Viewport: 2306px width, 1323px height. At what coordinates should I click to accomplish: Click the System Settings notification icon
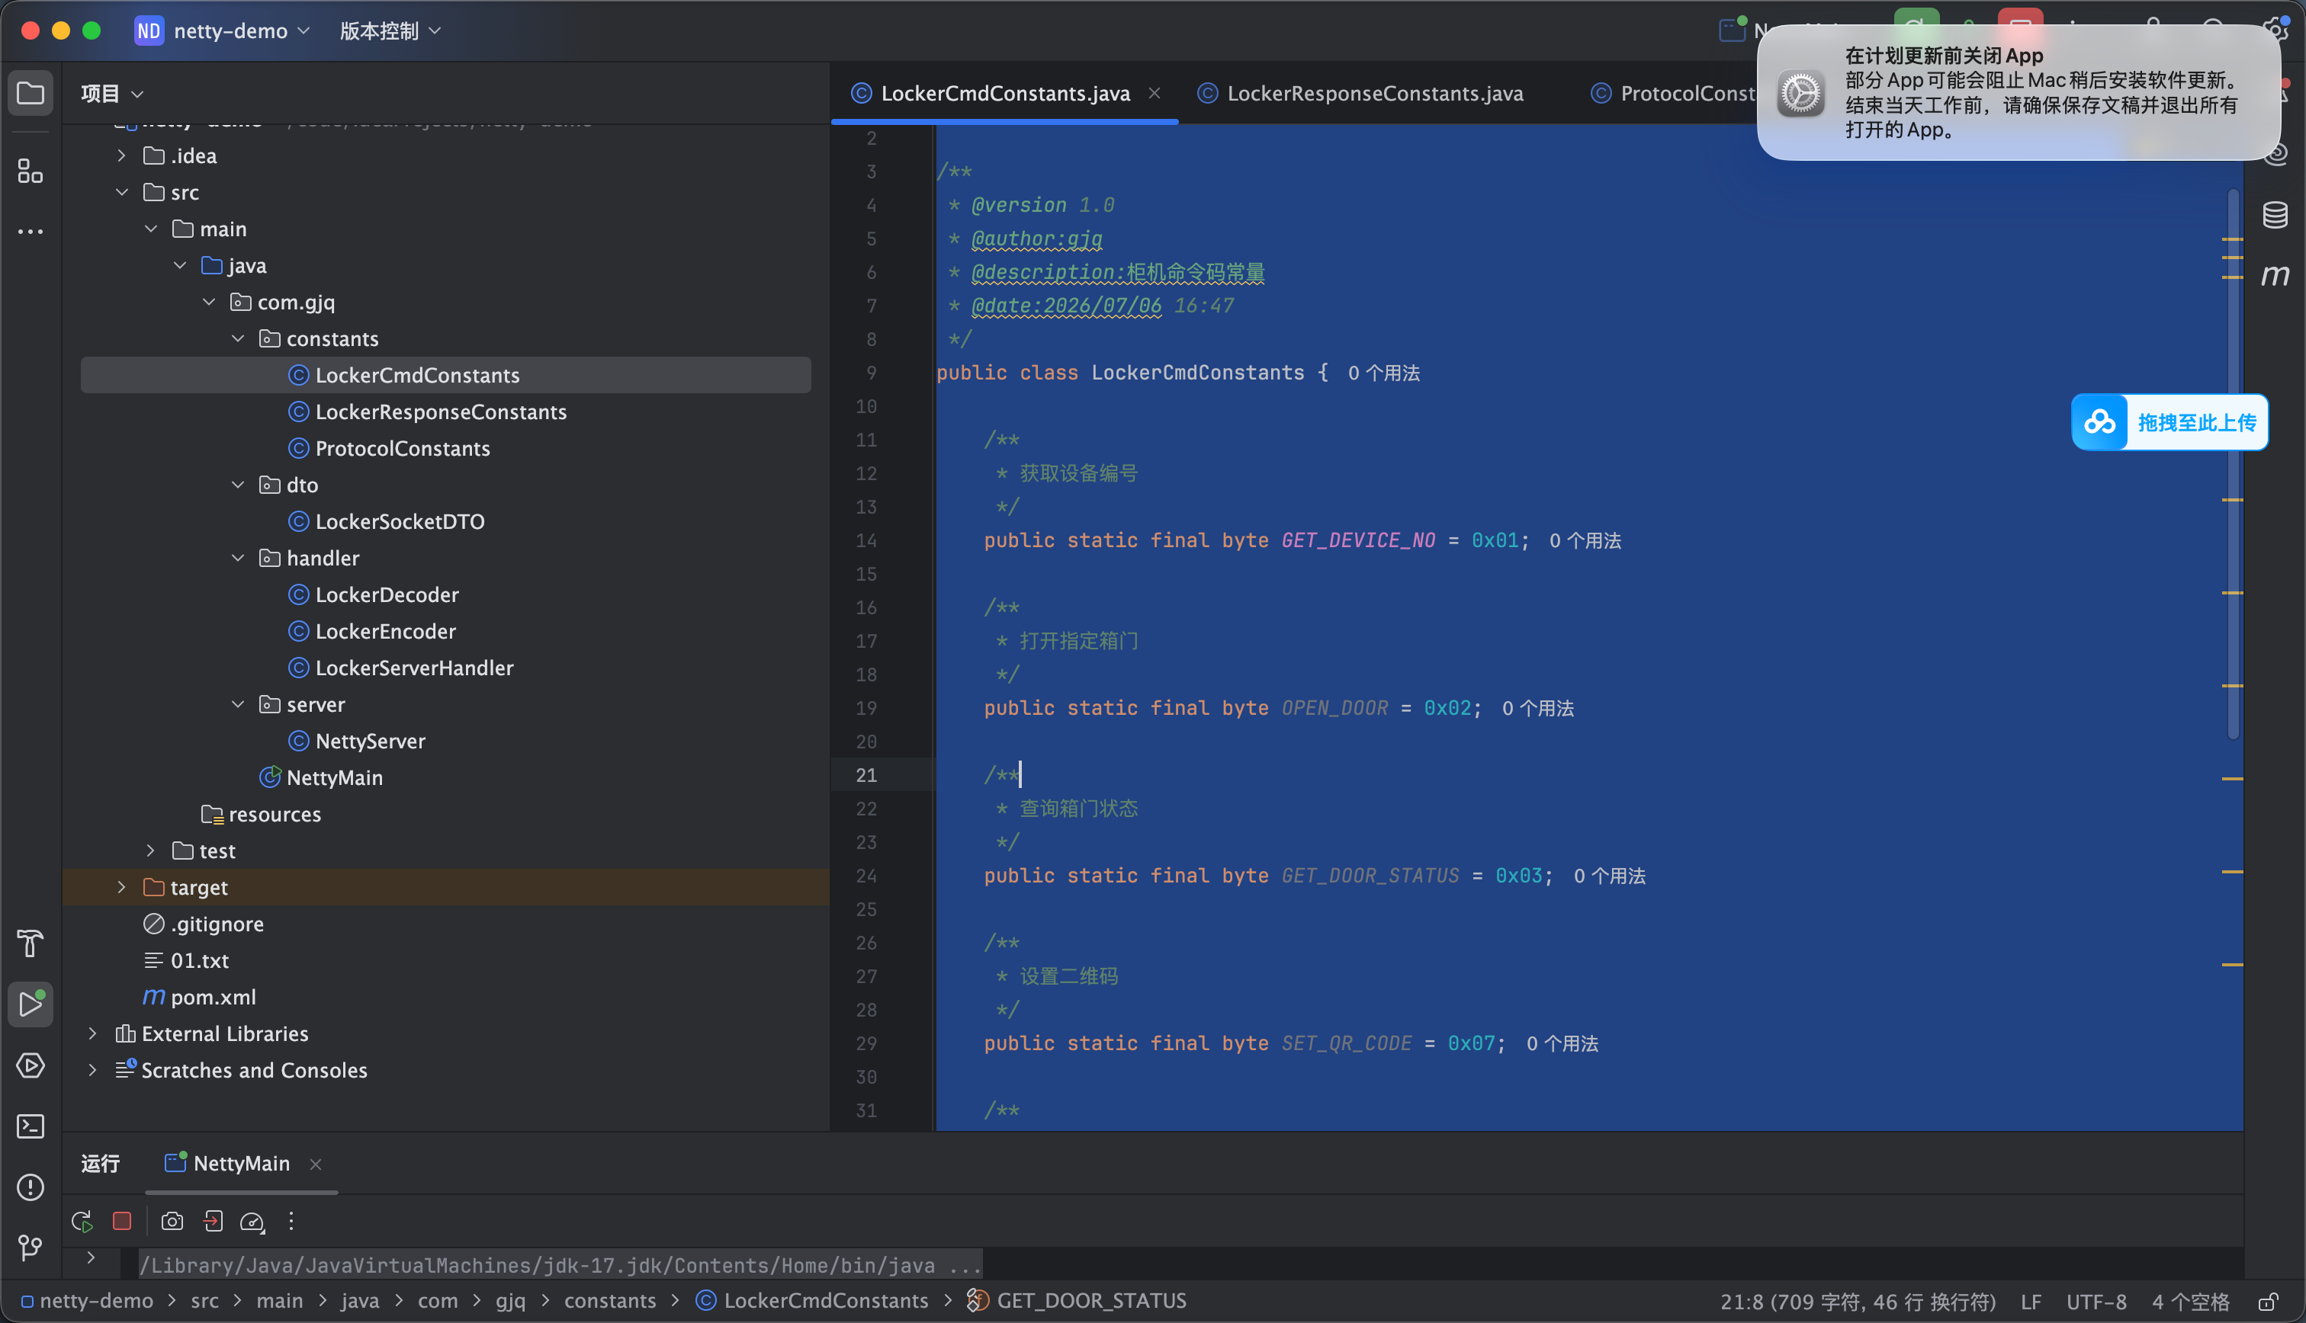(x=1800, y=93)
